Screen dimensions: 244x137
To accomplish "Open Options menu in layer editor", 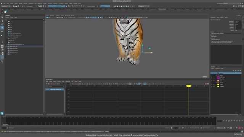I will 218,68.
